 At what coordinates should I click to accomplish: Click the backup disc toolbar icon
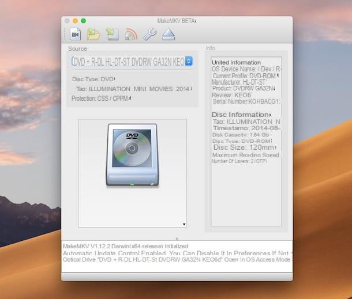(x=113, y=35)
